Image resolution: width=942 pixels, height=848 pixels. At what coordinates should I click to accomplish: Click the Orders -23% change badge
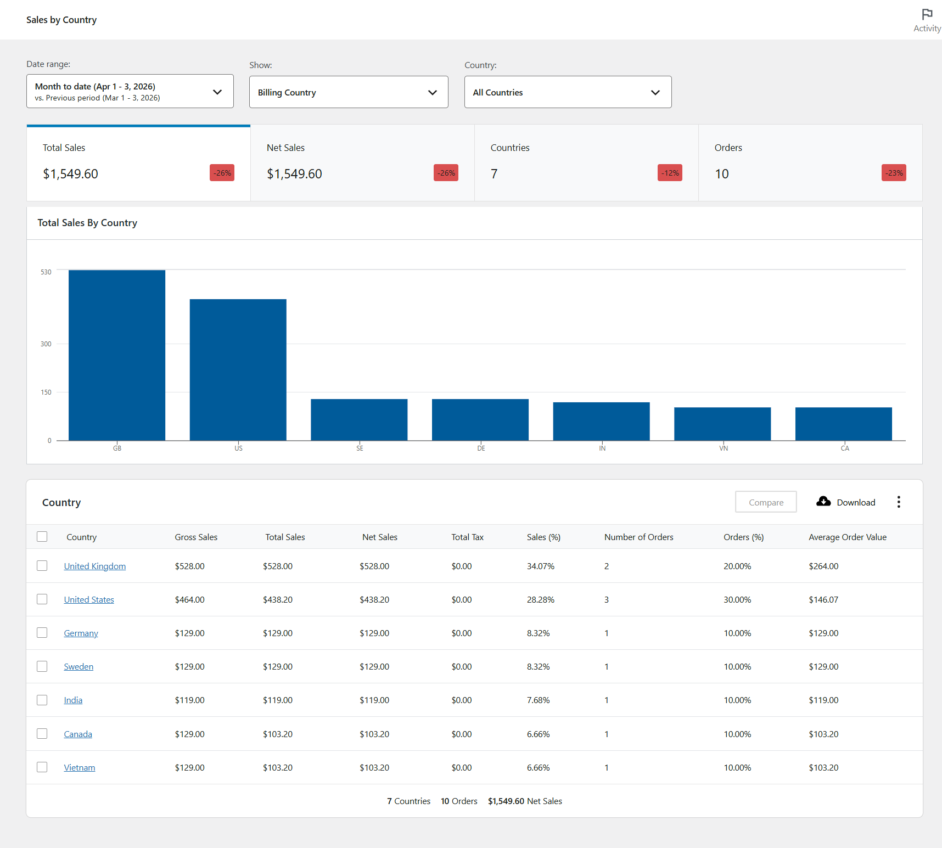pyautogui.click(x=893, y=173)
